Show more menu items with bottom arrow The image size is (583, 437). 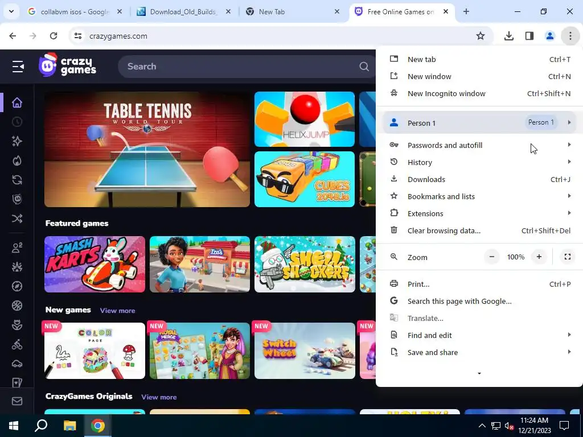point(479,373)
